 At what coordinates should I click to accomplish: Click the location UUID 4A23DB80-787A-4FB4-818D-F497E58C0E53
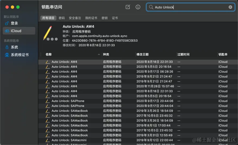tap(105, 41)
